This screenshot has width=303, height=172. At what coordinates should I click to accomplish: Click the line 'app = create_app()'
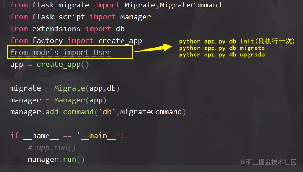tap(49, 65)
